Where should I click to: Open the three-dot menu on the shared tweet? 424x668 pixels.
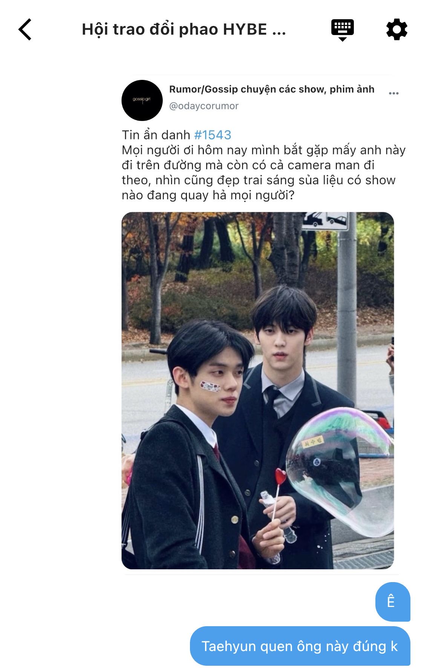(393, 93)
